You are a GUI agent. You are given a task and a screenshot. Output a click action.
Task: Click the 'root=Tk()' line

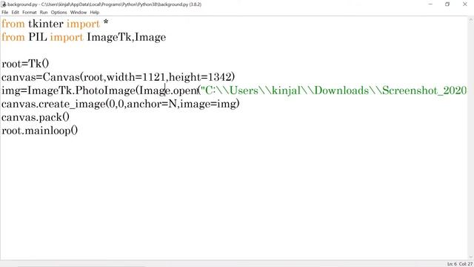[25, 64]
